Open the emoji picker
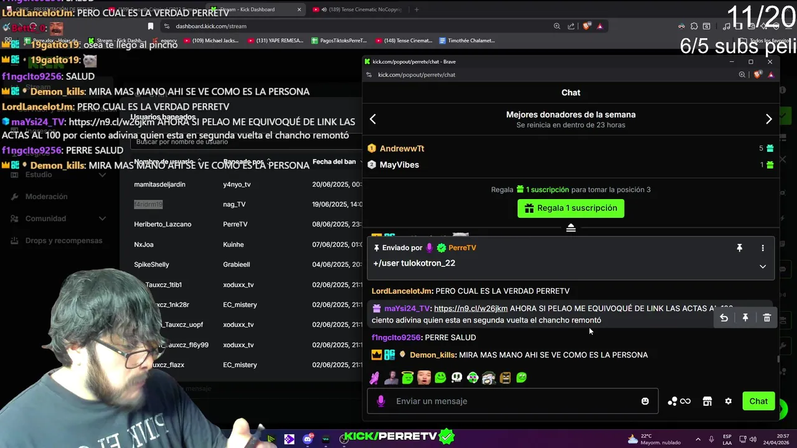The image size is (797, 448). [645, 401]
